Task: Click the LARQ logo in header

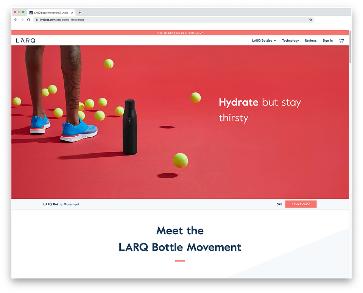Action: (x=26, y=41)
